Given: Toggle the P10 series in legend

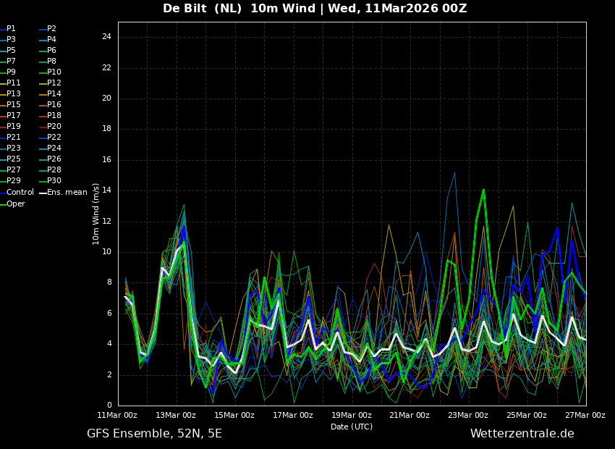Looking at the screenshot, I should click(54, 72).
